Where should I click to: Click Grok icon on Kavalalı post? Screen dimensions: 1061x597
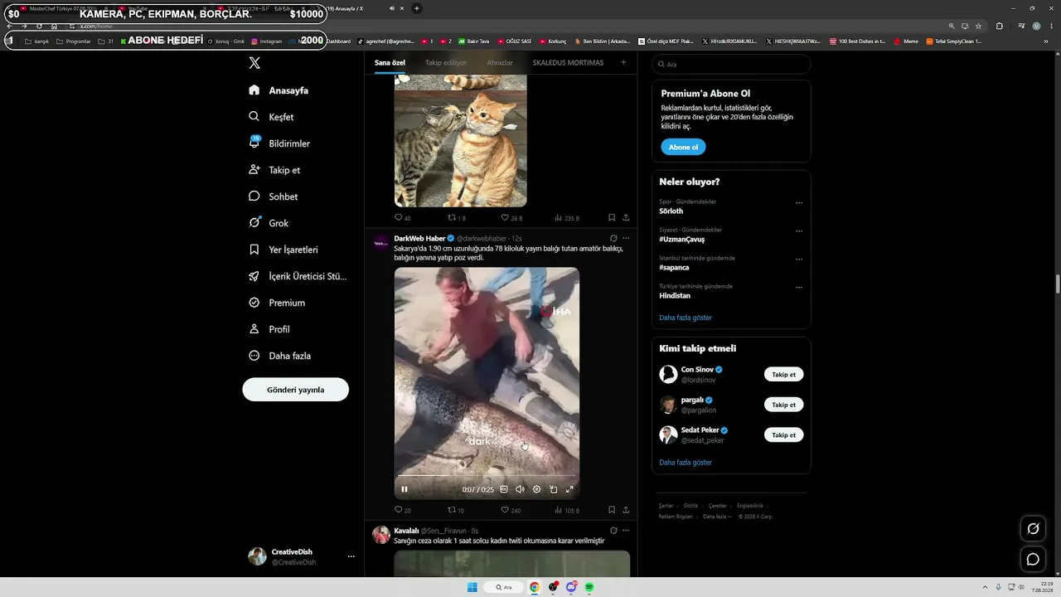coord(613,530)
